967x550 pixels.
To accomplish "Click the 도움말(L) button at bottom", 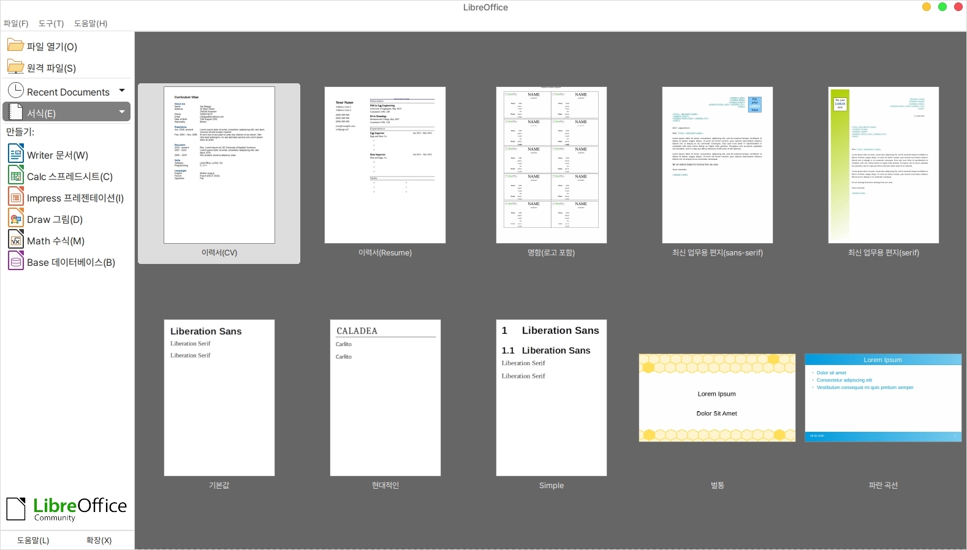I will click(x=33, y=540).
